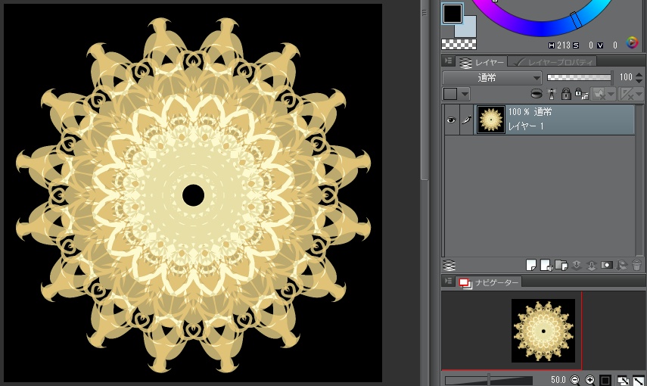
Task: Click the レイヤー 1 layer thumbnail
Action: tap(491, 120)
